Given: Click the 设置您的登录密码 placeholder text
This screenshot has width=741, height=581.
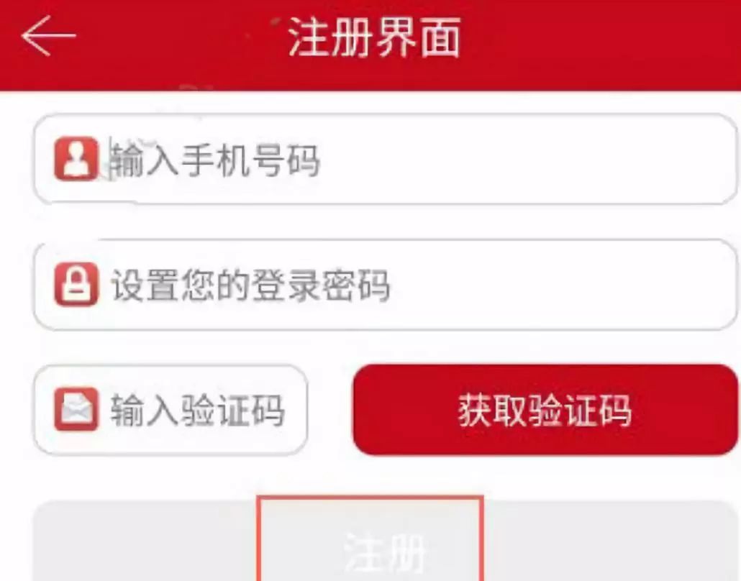Looking at the screenshot, I should 250,285.
